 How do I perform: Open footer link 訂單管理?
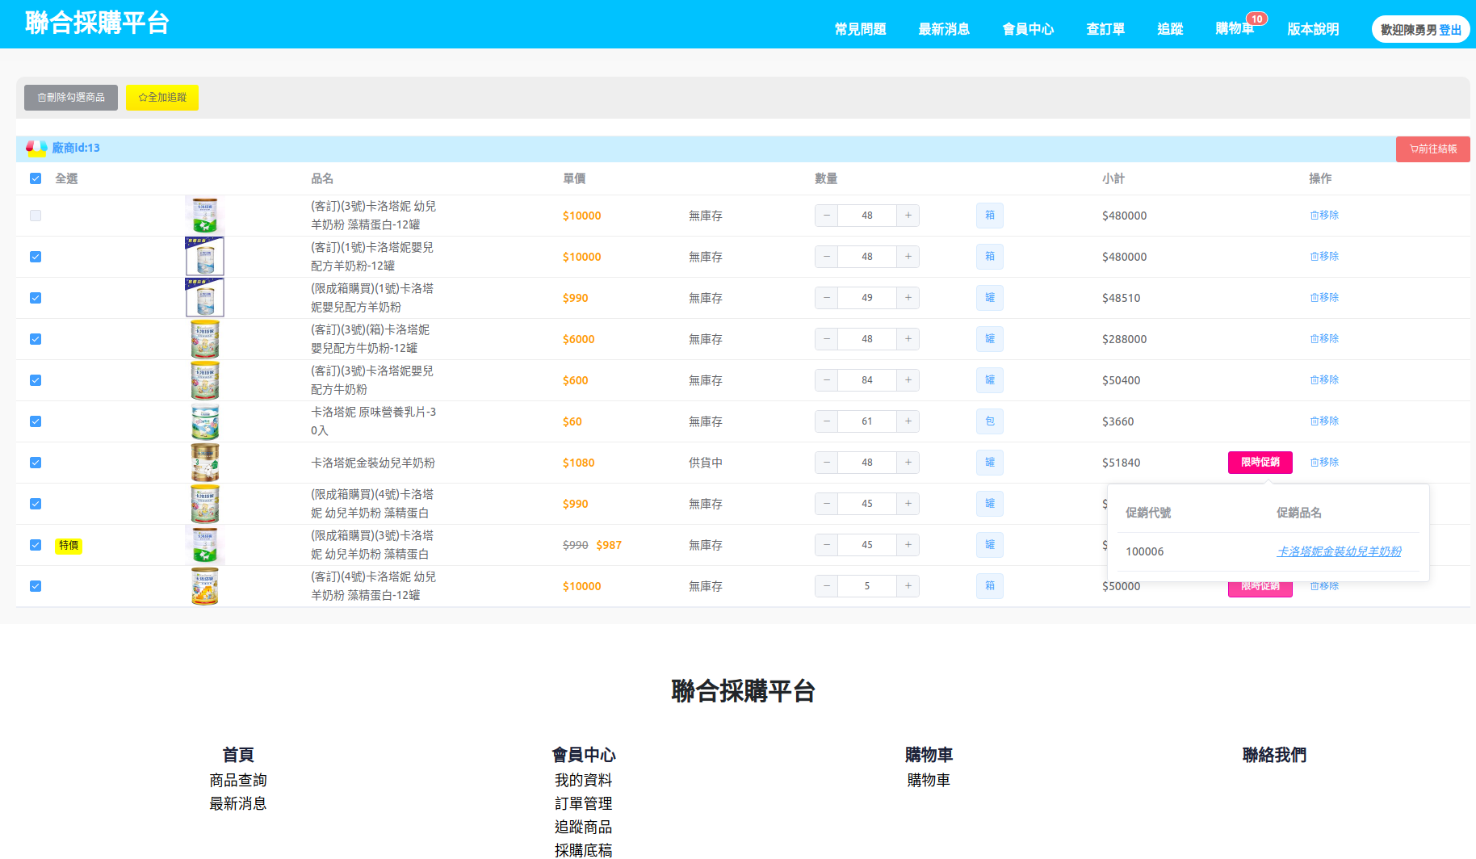pos(583,803)
